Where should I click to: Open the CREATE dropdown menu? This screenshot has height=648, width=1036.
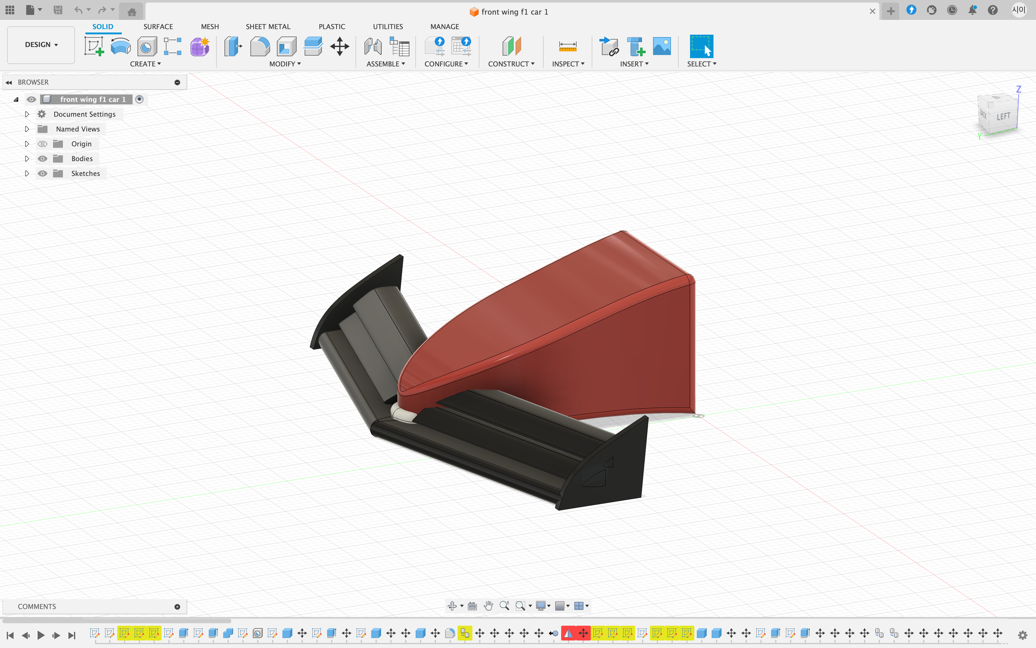(x=145, y=64)
